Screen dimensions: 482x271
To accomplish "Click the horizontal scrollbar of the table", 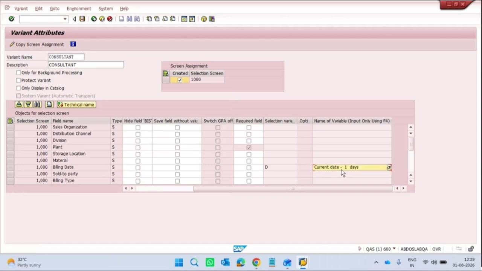I will [293, 188].
